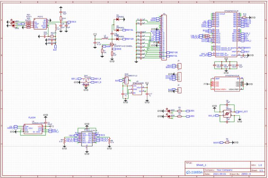268x178 pixels.
Task: Select the FLASH text label
Action: point(32,117)
